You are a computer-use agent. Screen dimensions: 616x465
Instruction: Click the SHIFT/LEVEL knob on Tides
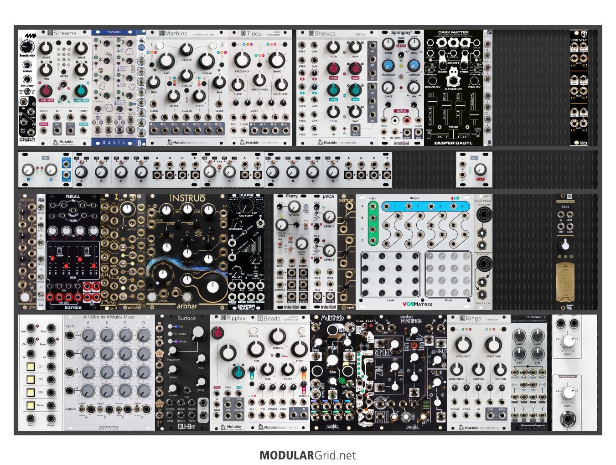(x=281, y=84)
